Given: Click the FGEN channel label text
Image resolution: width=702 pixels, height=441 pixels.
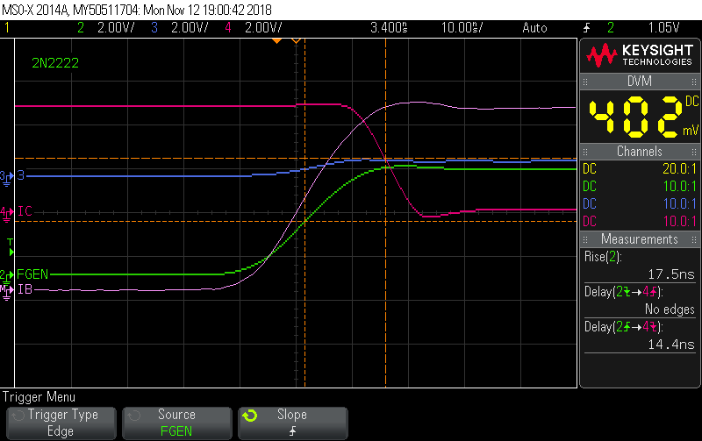Looking at the screenshot, I should (x=32, y=274).
